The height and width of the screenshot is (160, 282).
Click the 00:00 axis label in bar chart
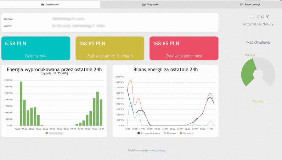coord(59,129)
